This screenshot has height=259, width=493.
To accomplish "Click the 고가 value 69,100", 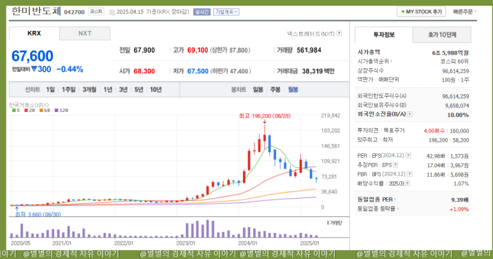I will 198,50.
